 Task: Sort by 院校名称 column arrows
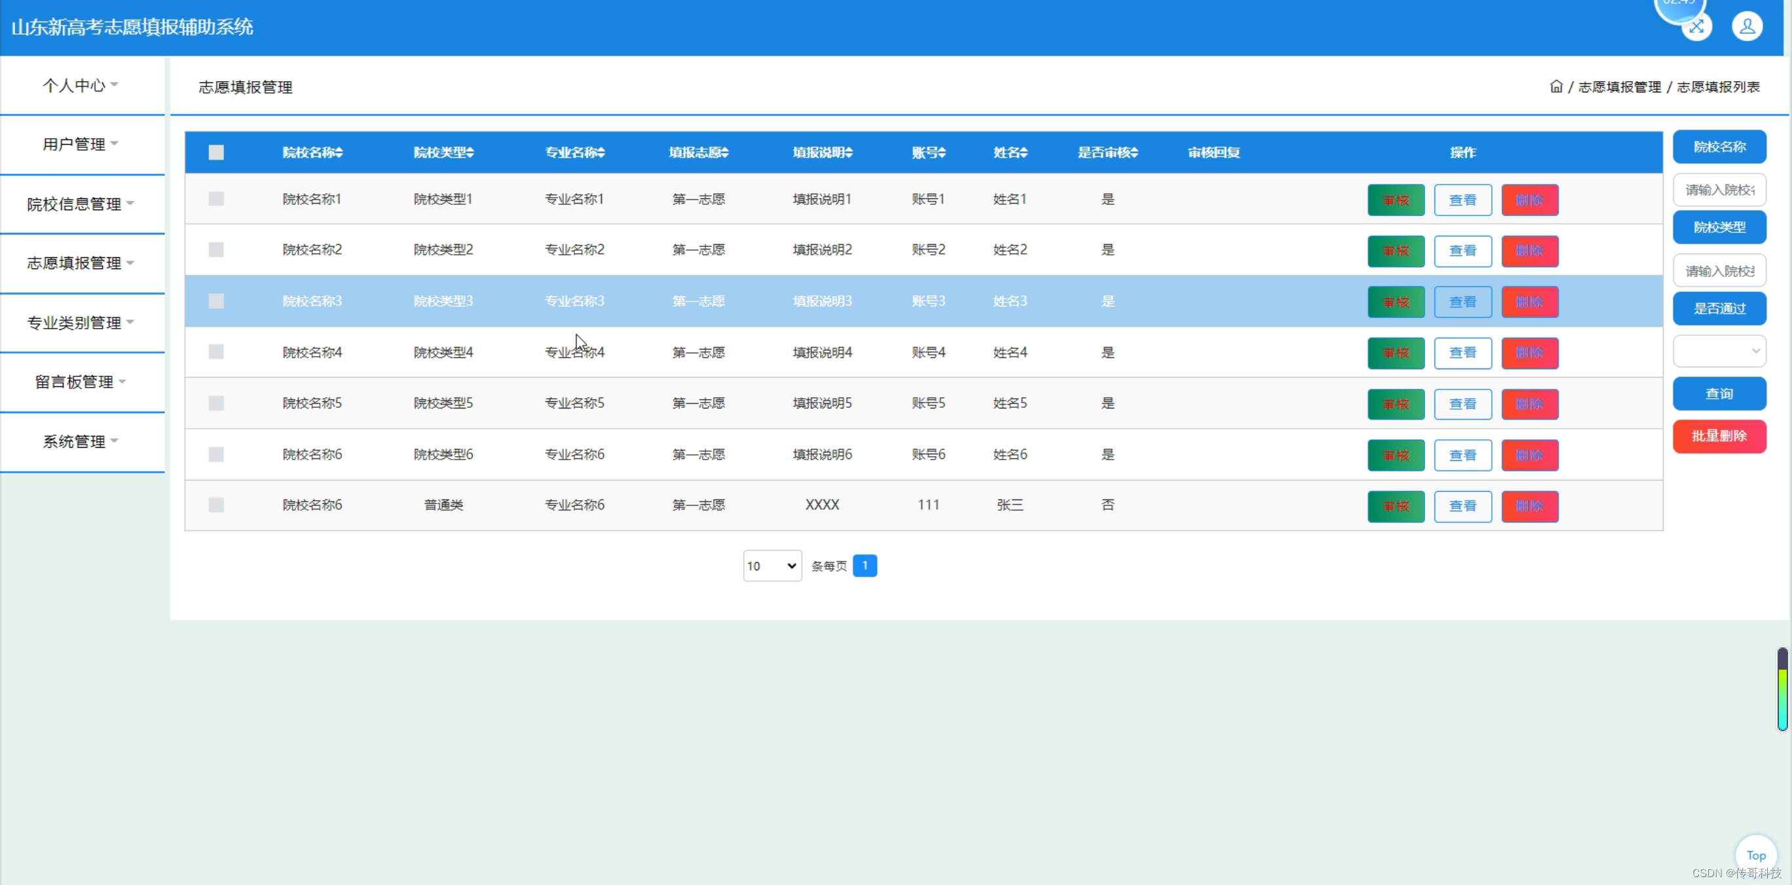pyautogui.click(x=339, y=153)
